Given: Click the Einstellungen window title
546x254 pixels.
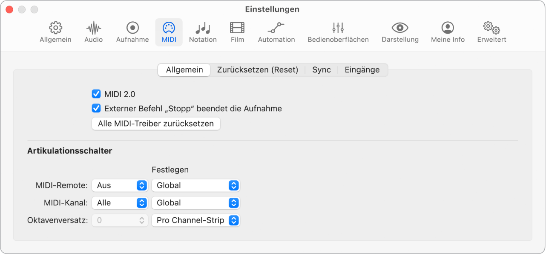Looking at the screenshot, I should [272, 9].
